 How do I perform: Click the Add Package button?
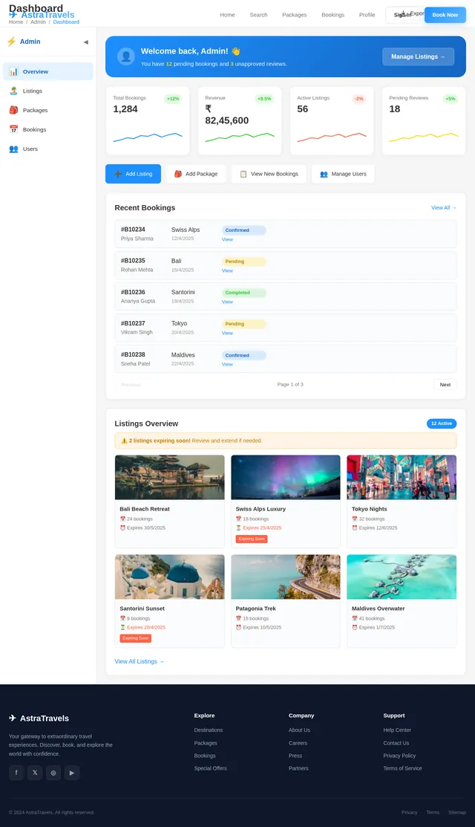(x=196, y=174)
